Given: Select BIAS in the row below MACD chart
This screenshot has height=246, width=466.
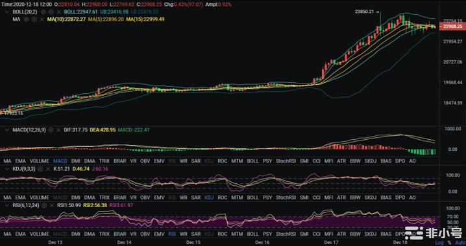Looking at the screenshot, I should point(386,161).
